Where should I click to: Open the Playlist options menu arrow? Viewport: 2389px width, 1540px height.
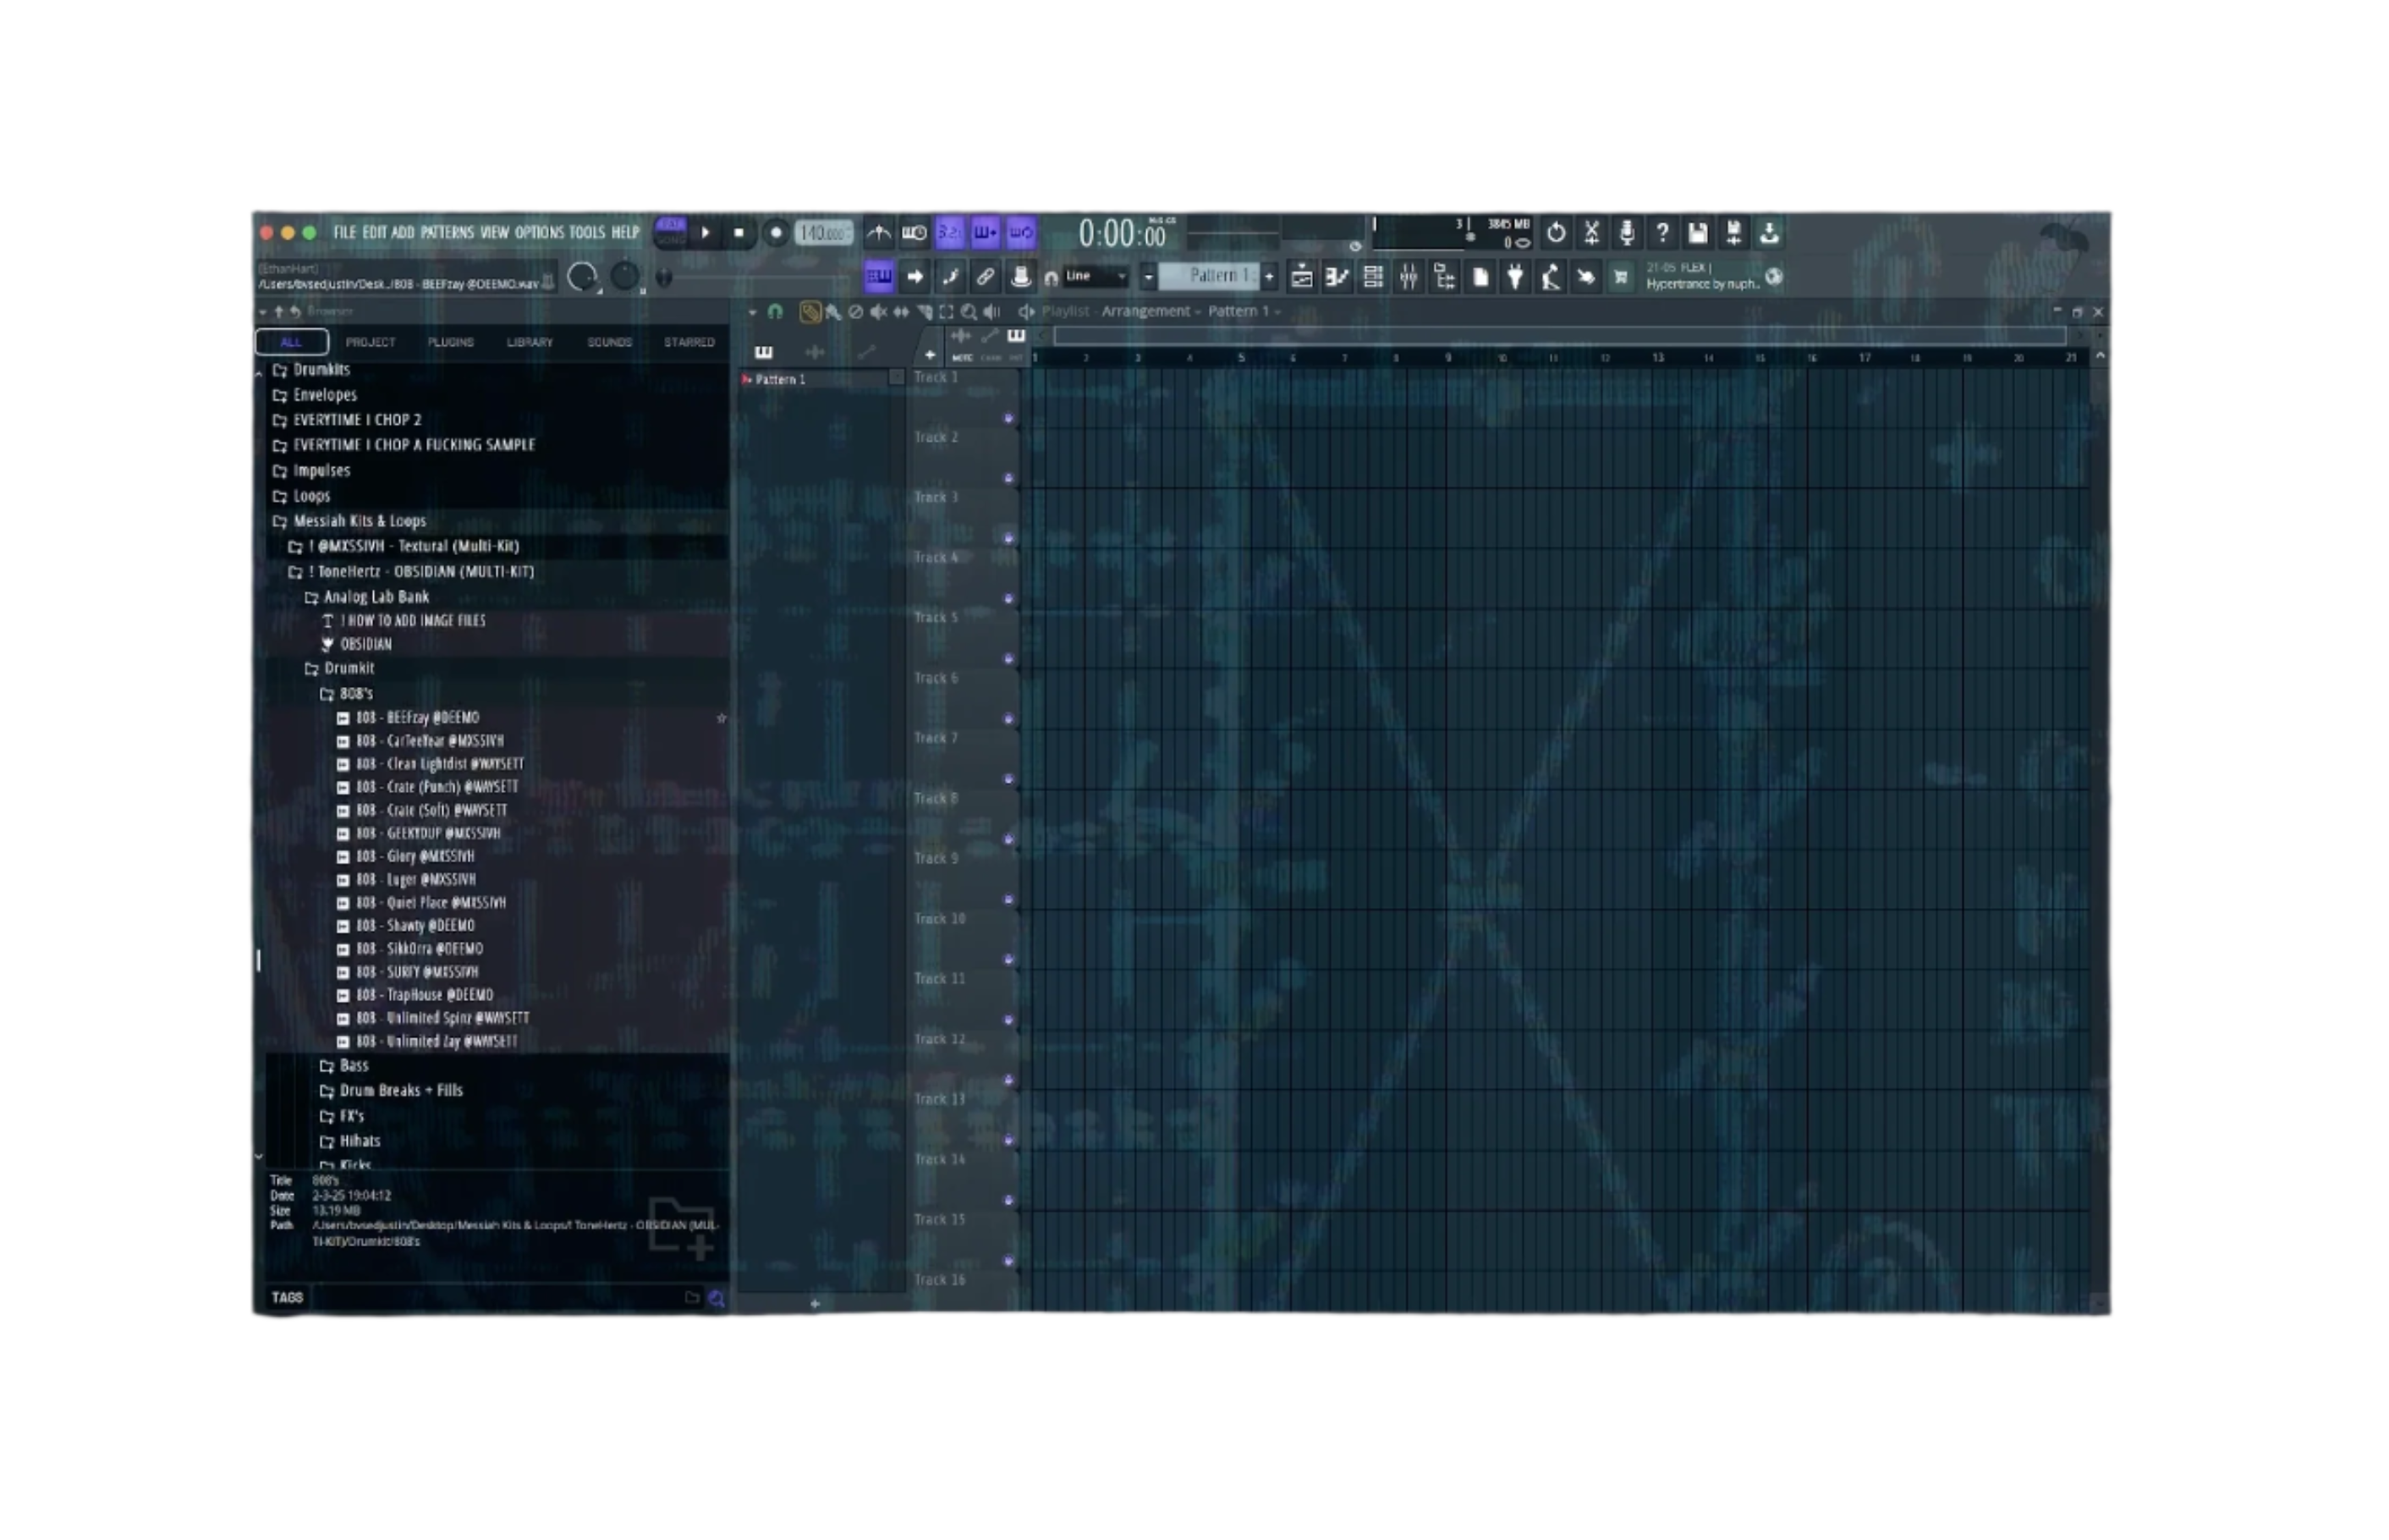tap(753, 312)
